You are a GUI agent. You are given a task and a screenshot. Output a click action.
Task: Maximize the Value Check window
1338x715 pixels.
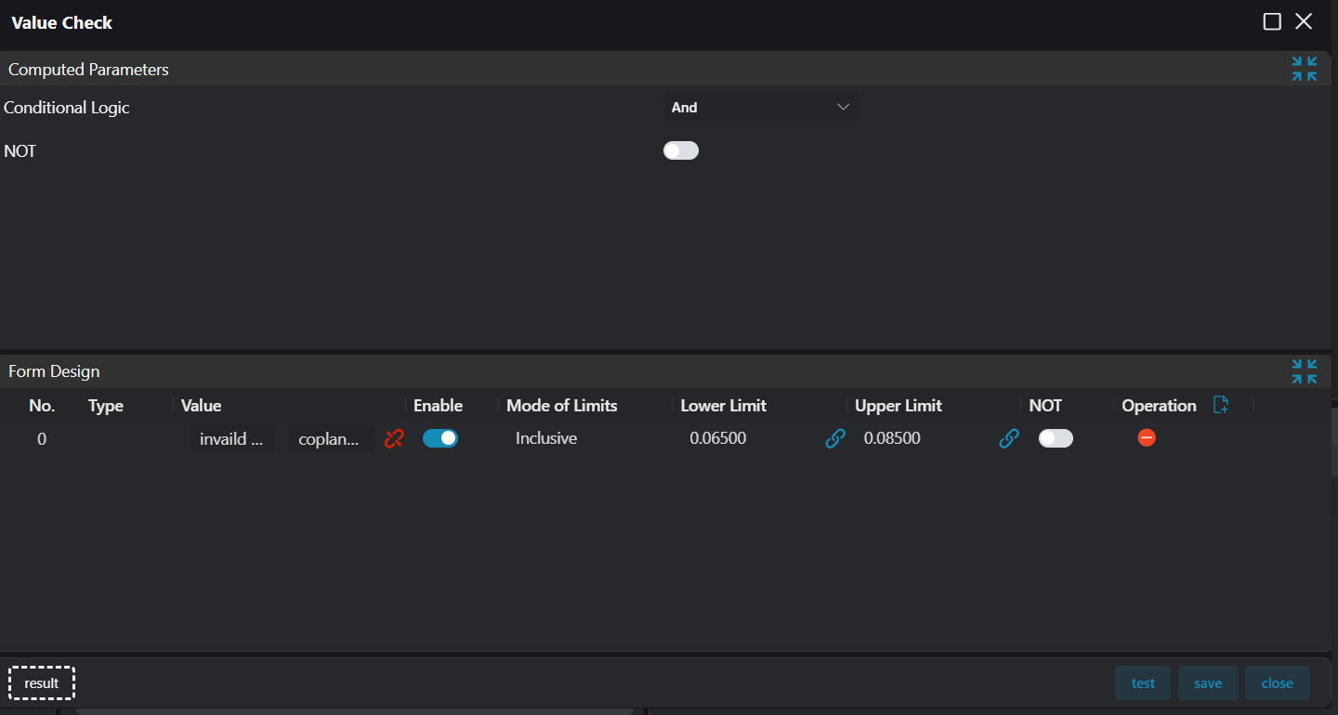(1272, 22)
